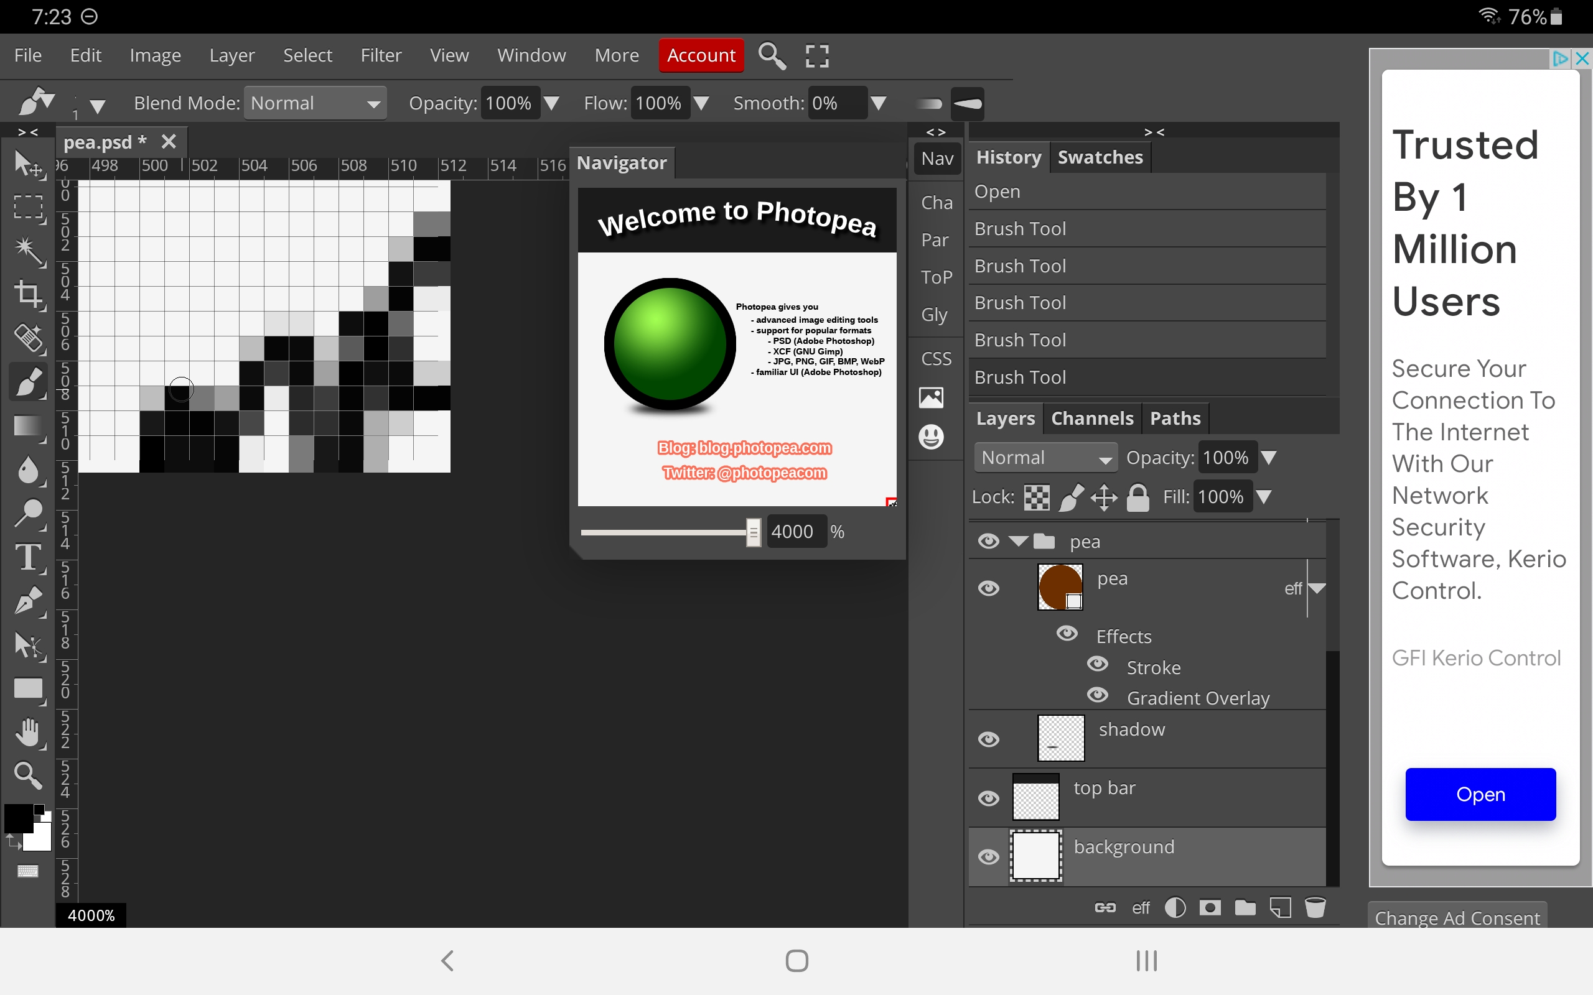Add raster mask to layer
The width and height of the screenshot is (1593, 995).
(x=1210, y=907)
